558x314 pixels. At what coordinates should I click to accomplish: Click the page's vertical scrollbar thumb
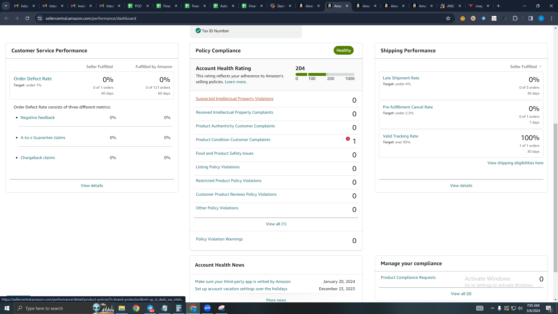(x=556, y=198)
